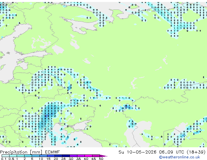The width and height of the screenshot is (207, 160).
Task: Click the legend scale label '0.1'
Action: pyautogui.click(x=4, y=159)
